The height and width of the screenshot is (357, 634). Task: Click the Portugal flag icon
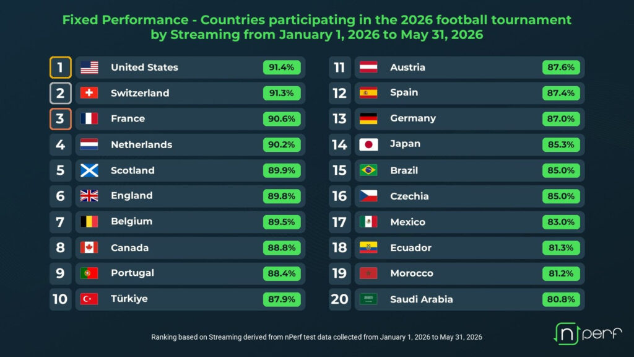tap(89, 273)
